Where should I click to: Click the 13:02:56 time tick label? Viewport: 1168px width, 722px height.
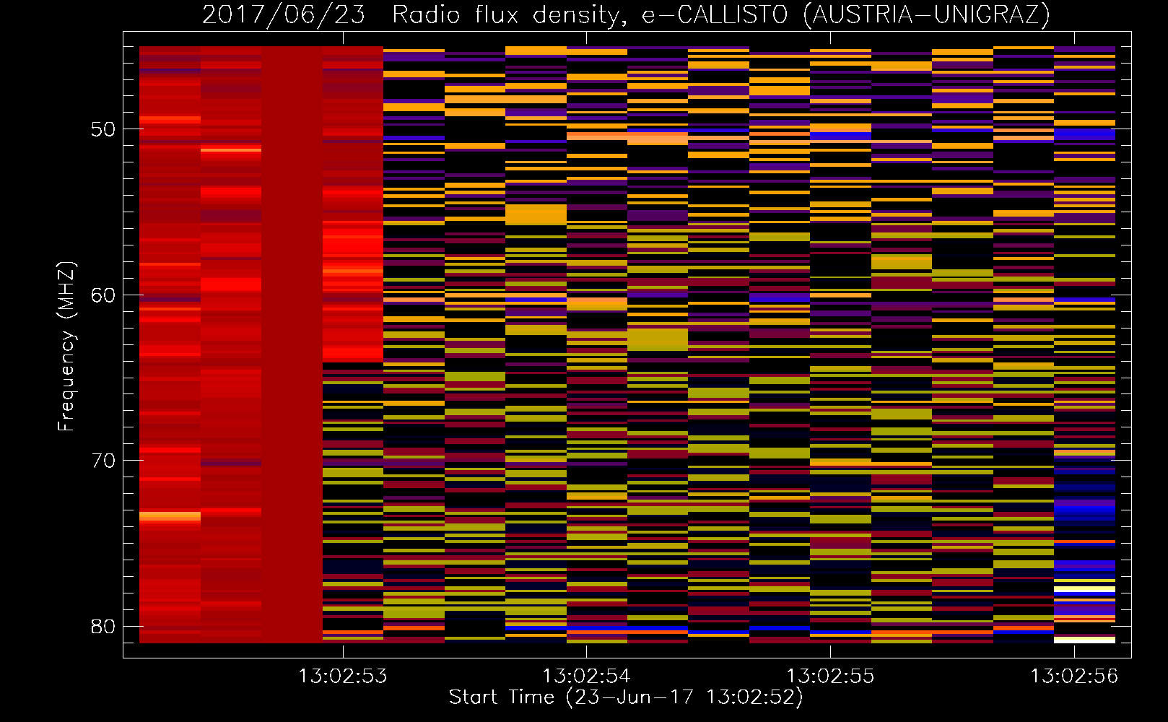pos(1074,677)
